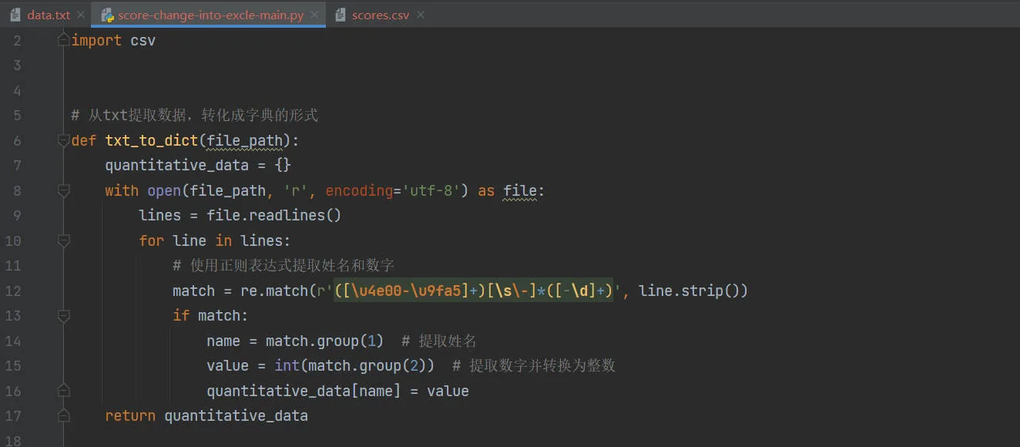Switch to the data.txt tab
Screen dimensions: 1020x447
pyautogui.click(x=48, y=15)
